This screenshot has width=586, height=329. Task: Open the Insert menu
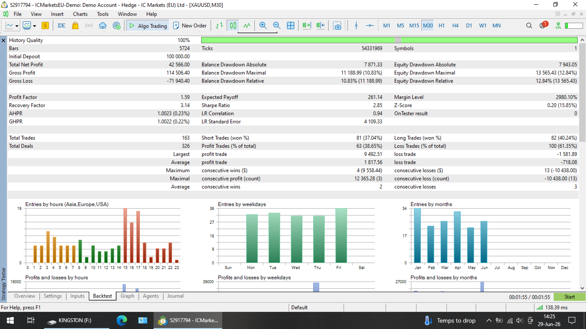coord(57,14)
